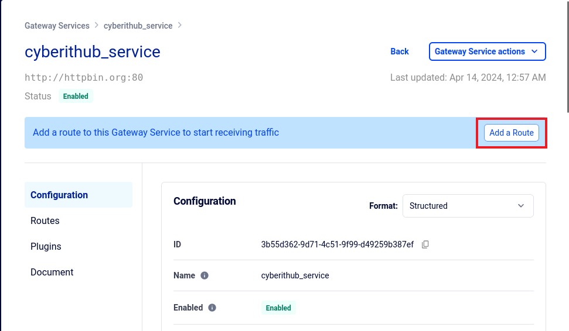Click the Last updated timestamp text
This screenshot has width=569, height=331.
coord(468,78)
